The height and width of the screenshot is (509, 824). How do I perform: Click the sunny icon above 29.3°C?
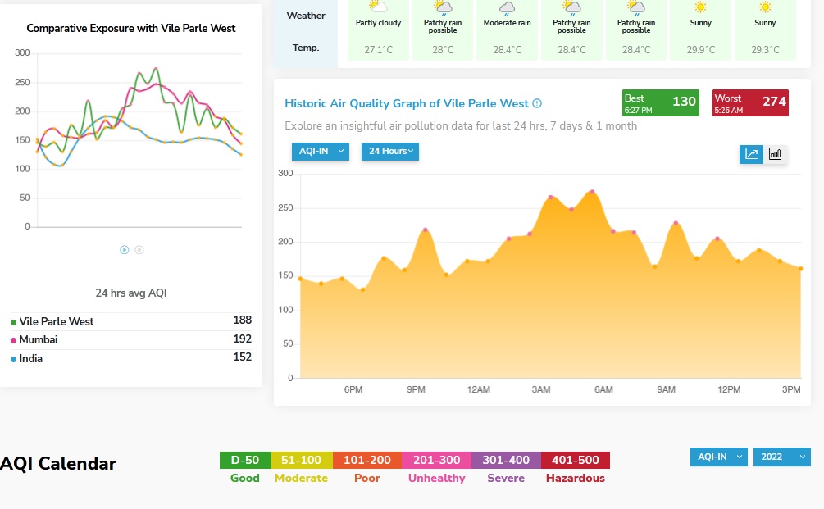[x=765, y=7]
